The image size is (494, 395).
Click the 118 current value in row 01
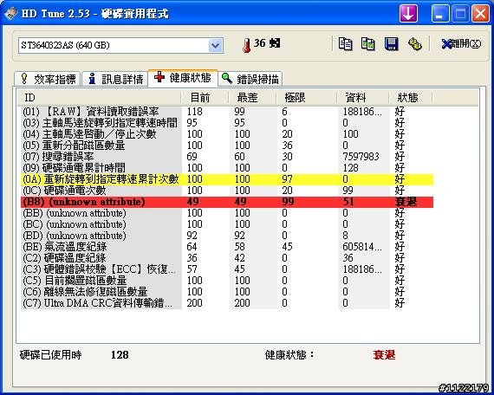pyautogui.click(x=195, y=112)
